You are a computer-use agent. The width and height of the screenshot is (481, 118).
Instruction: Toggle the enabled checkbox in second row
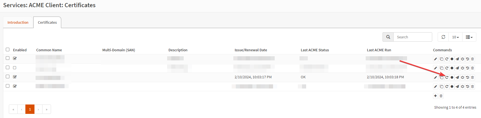tap(15, 68)
